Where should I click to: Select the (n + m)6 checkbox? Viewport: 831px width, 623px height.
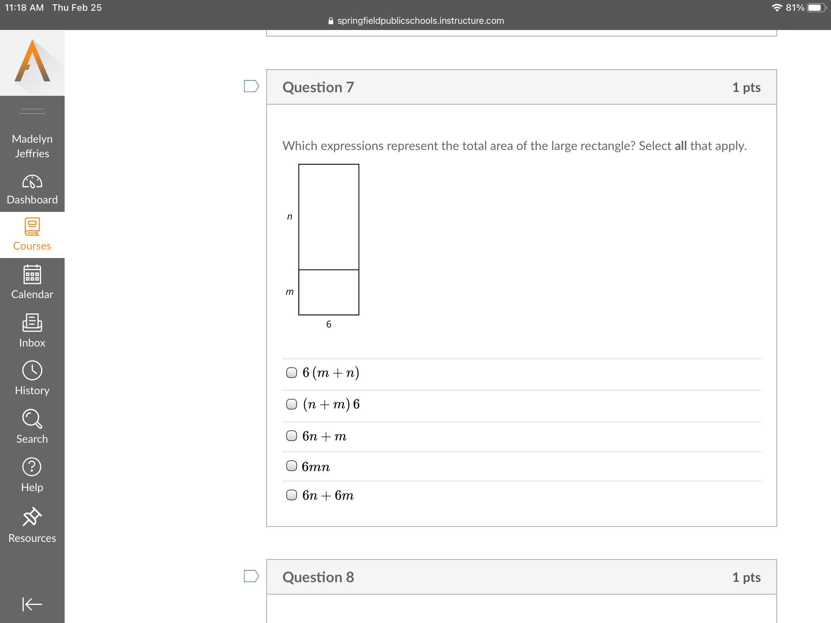click(292, 404)
